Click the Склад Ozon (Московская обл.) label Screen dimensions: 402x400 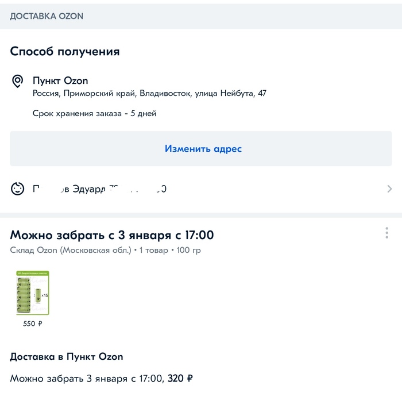pyautogui.click(x=69, y=250)
